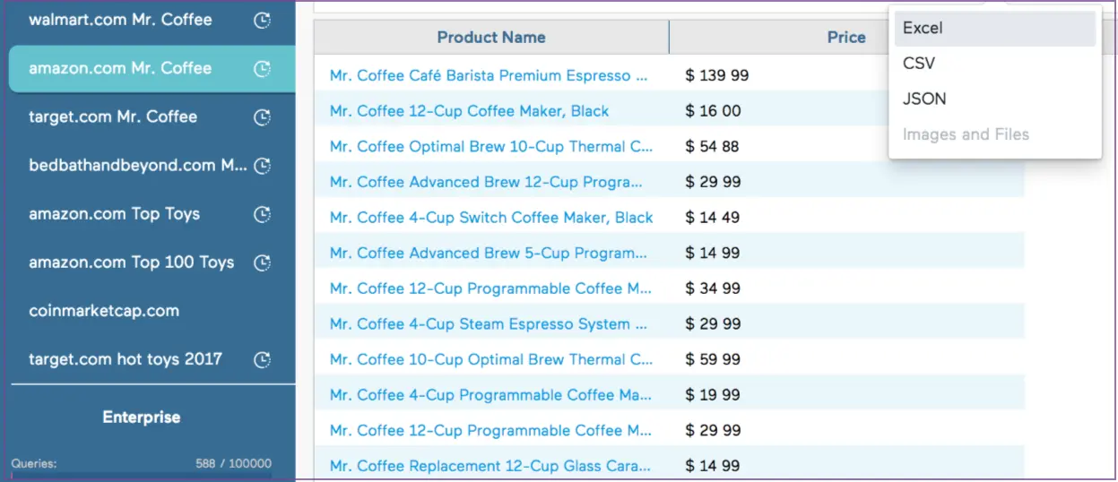Click the Queries usage progress bar
Image resolution: width=1118 pixels, height=482 pixels.
(x=142, y=476)
